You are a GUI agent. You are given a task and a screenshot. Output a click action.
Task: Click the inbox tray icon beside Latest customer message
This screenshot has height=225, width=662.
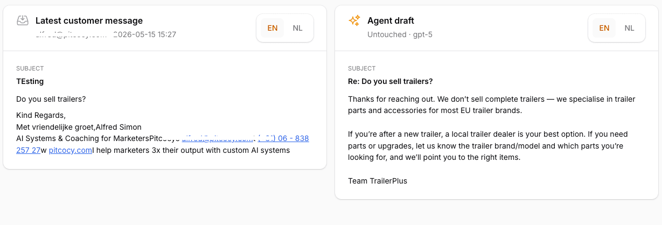[23, 20]
